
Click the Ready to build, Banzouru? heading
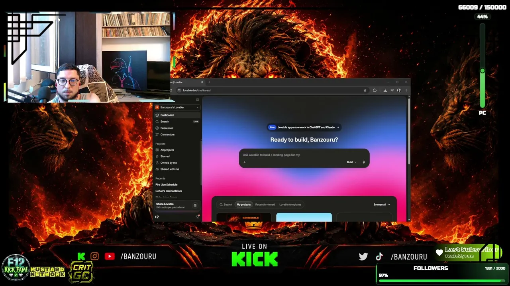(304, 140)
